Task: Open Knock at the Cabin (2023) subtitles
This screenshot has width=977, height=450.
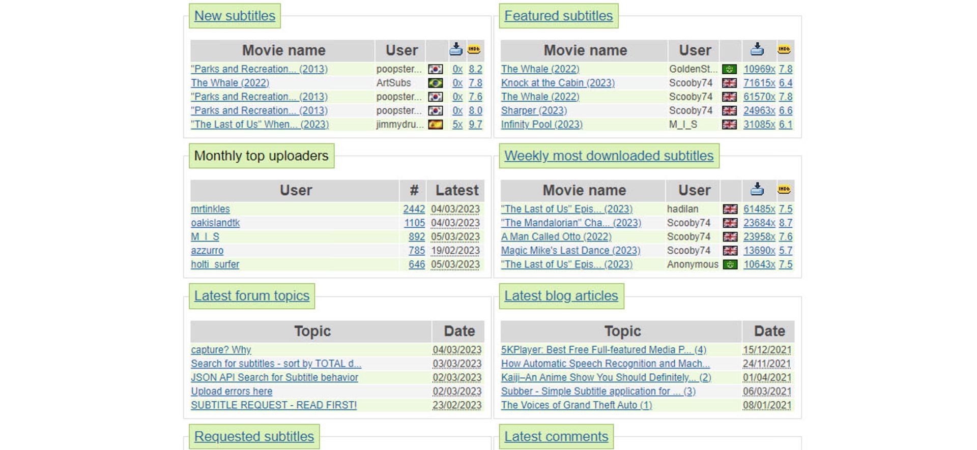Action: click(x=557, y=83)
